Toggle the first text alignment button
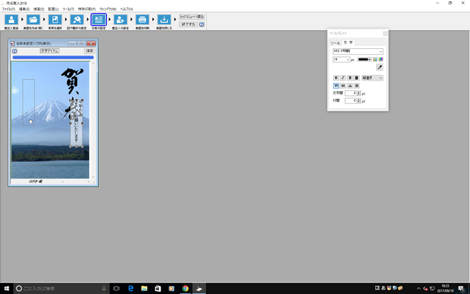This screenshot has height=294, width=470. click(x=336, y=85)
